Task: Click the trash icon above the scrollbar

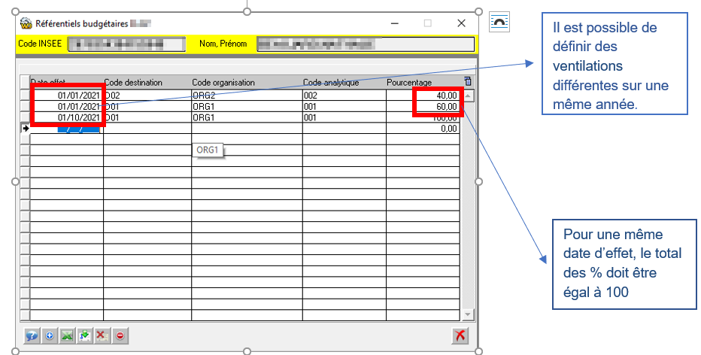Action: click(x=468, y=81)
